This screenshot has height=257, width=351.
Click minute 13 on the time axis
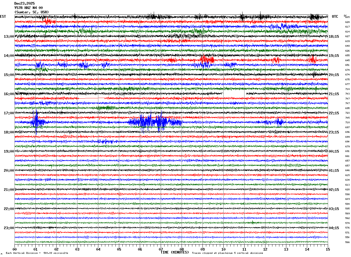[x=286, y=249]
